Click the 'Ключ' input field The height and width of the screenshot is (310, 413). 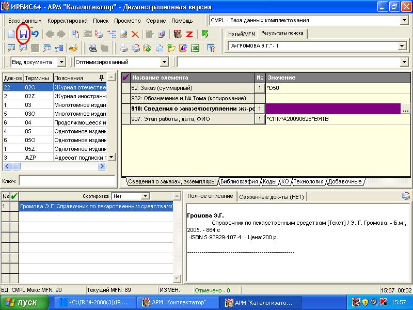[66, 181]
